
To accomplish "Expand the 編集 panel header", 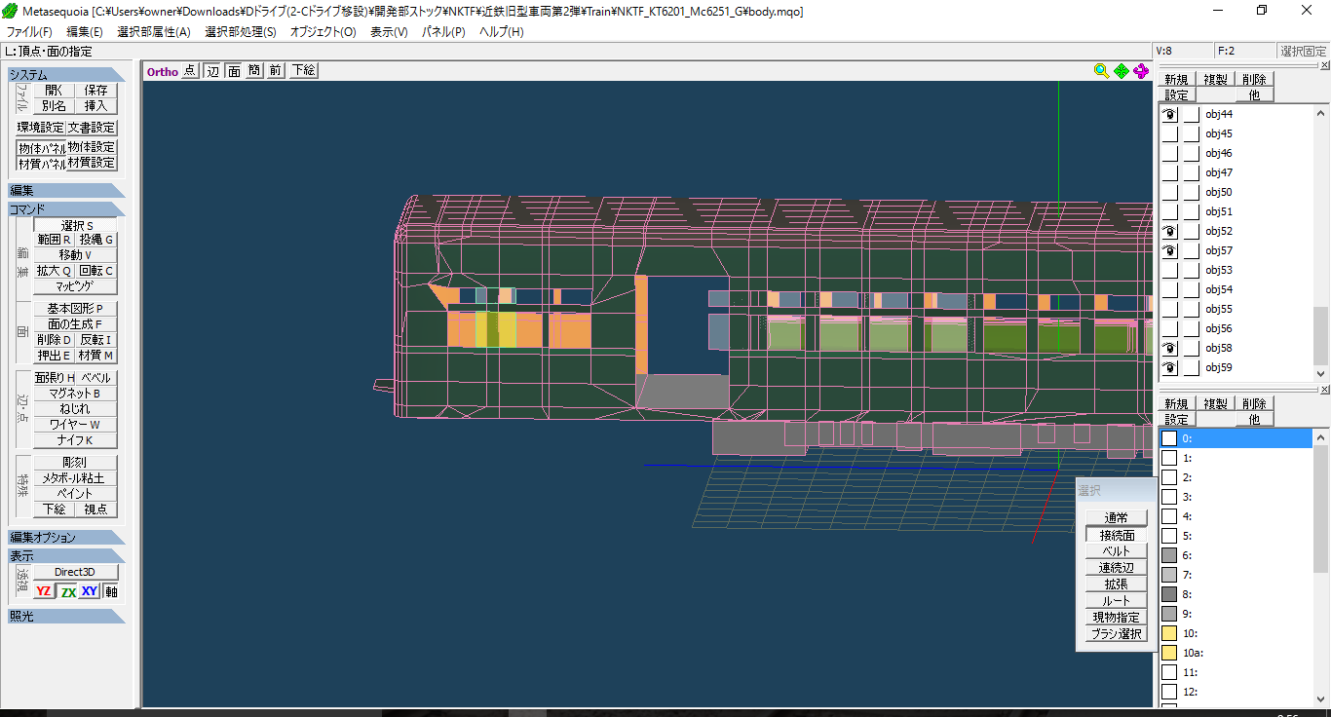I will (x=66, y=191).
